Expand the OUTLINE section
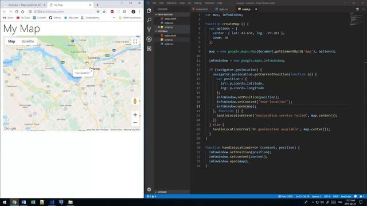 173,192
